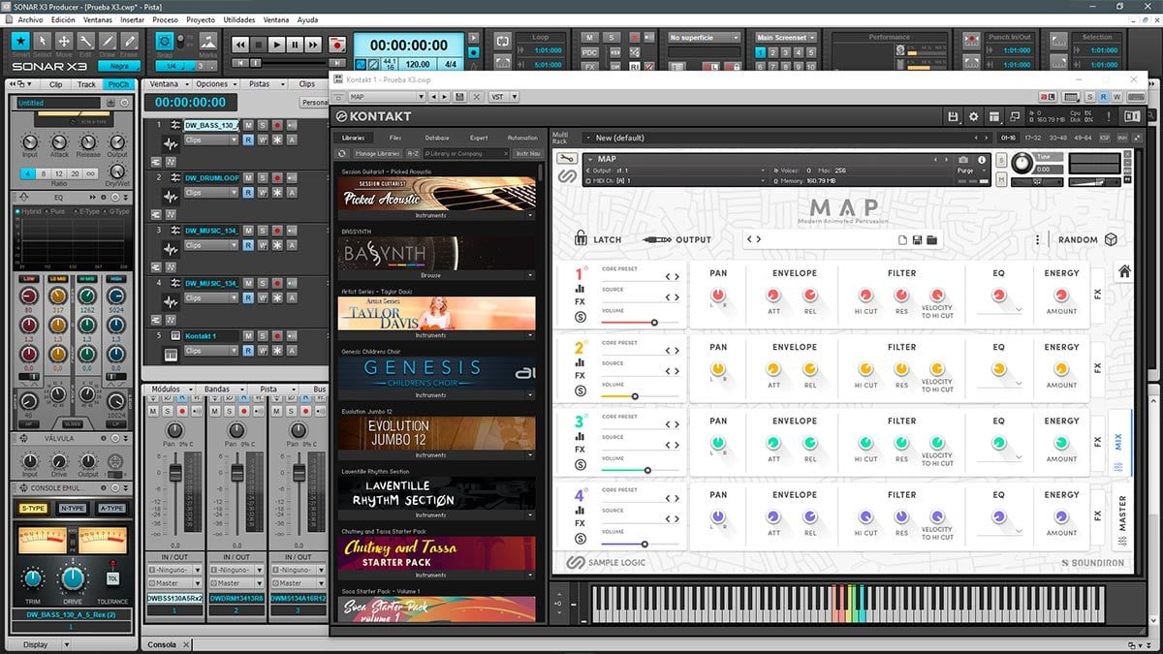Click layer 1 level bars icon
This screenshot has width=1163, height=654.
point(581,288)
